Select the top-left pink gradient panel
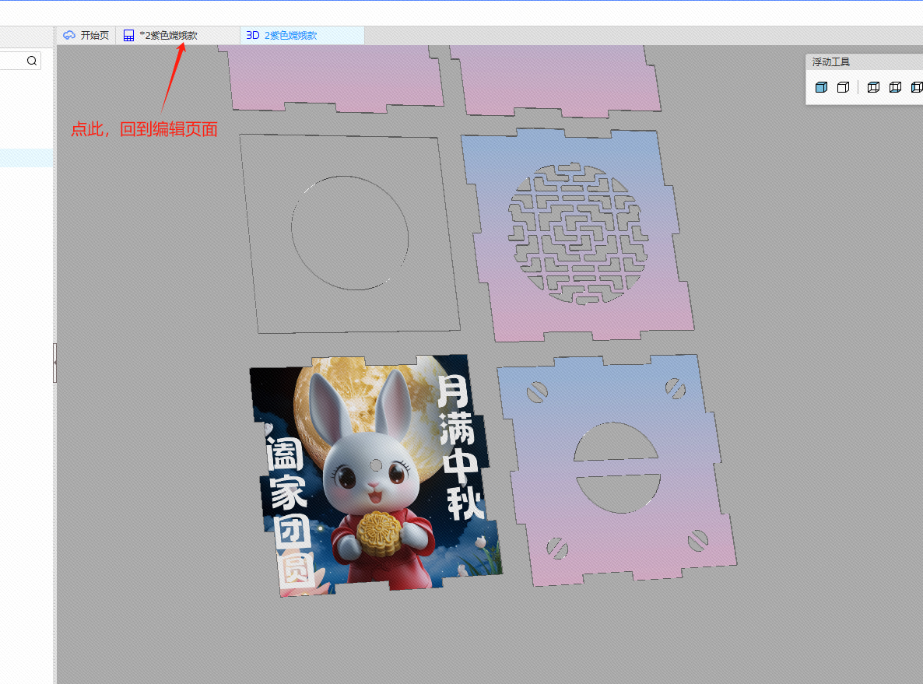The width and height of the screenshot is (923, 684). (335, 78)
